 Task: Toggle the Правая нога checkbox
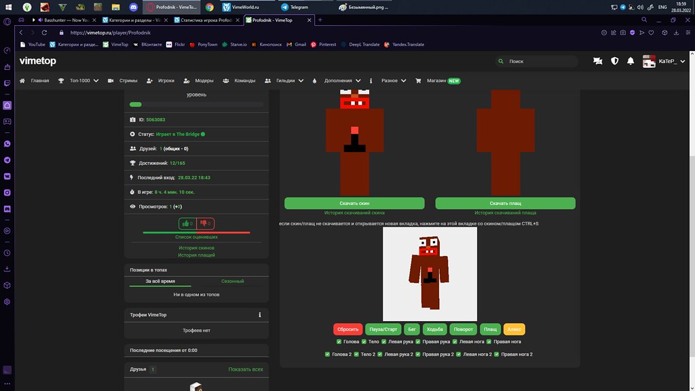click(489, 341)
